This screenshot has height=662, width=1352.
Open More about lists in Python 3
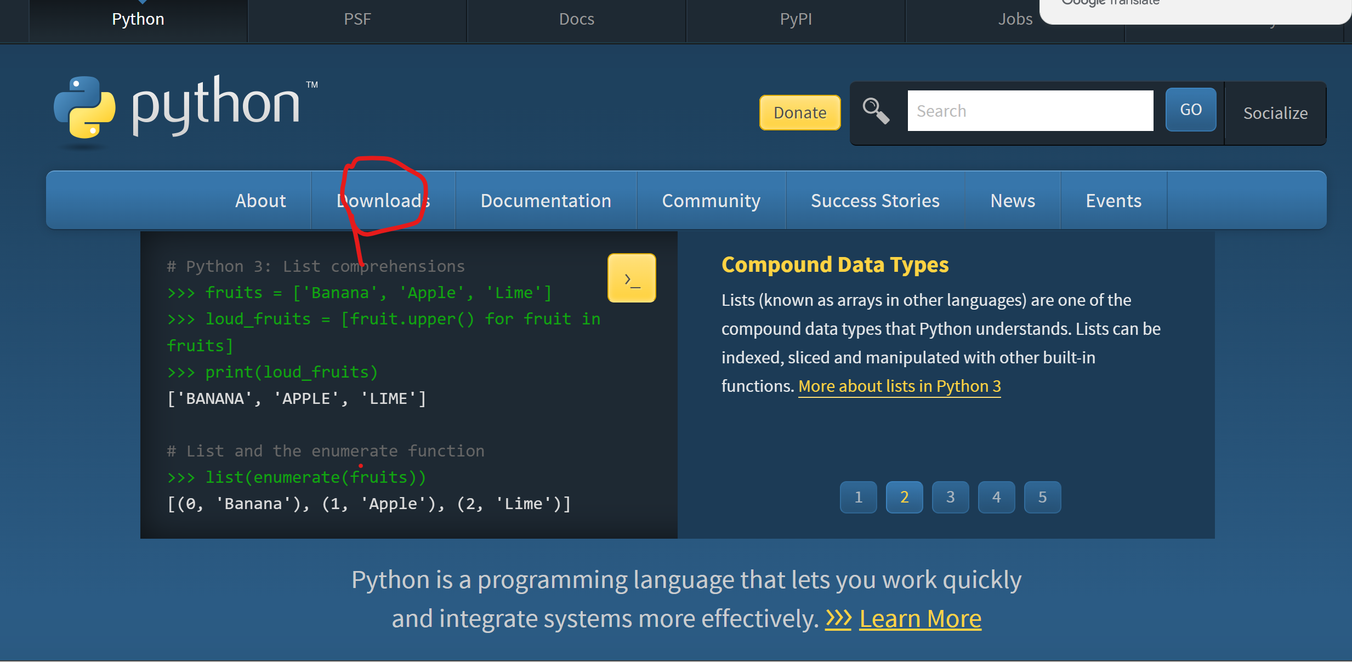tap(899, 386)
